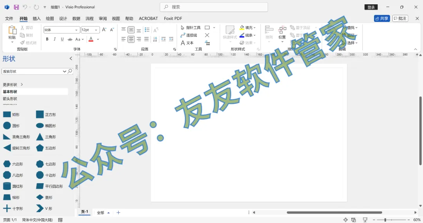Select the 页-1 page tab
Image resolution: width=423 pixels, height=223 pixels.
coord(85,212)
